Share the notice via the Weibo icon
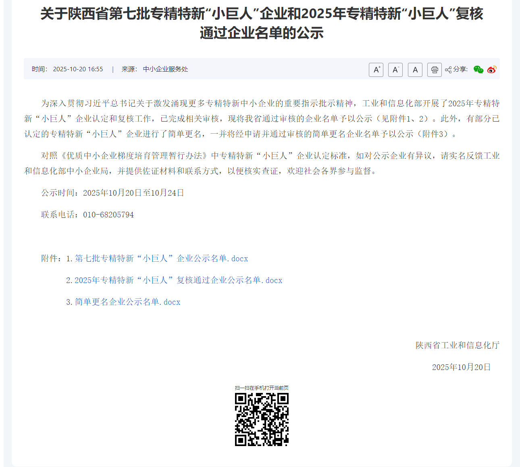Viewport: 520px width, 467px height. [x=491, y=69]
